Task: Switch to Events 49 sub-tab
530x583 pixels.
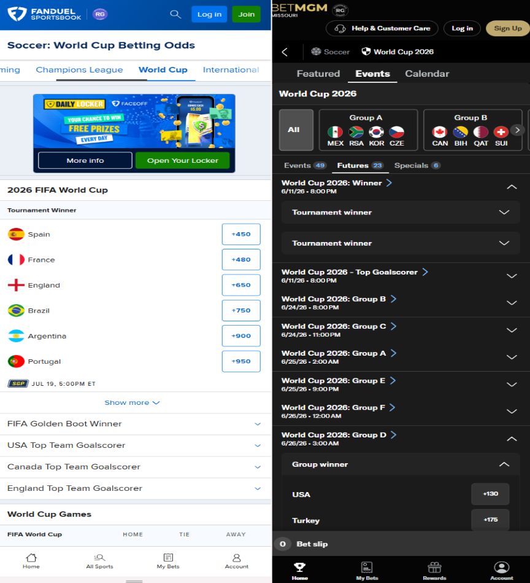Action: click(x=305, y=165)
